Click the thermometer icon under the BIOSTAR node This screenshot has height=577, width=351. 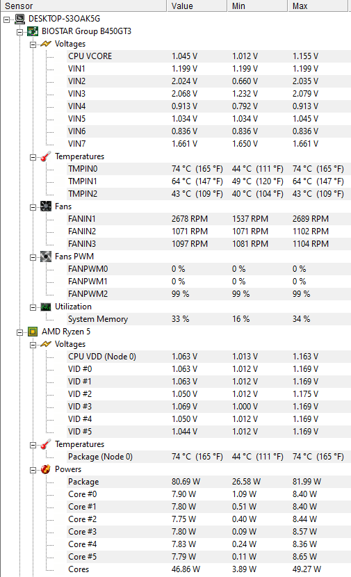(46, 156)
